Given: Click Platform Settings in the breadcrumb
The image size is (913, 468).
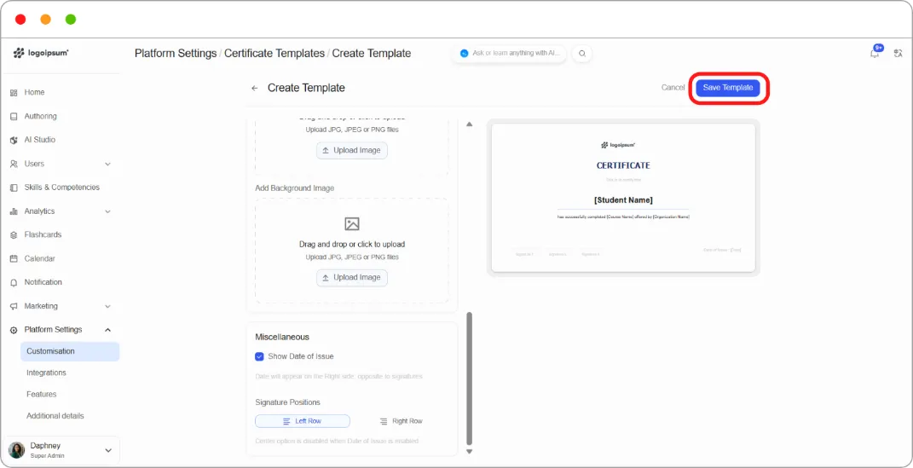Looking at the screenshot, I should 176,54.
